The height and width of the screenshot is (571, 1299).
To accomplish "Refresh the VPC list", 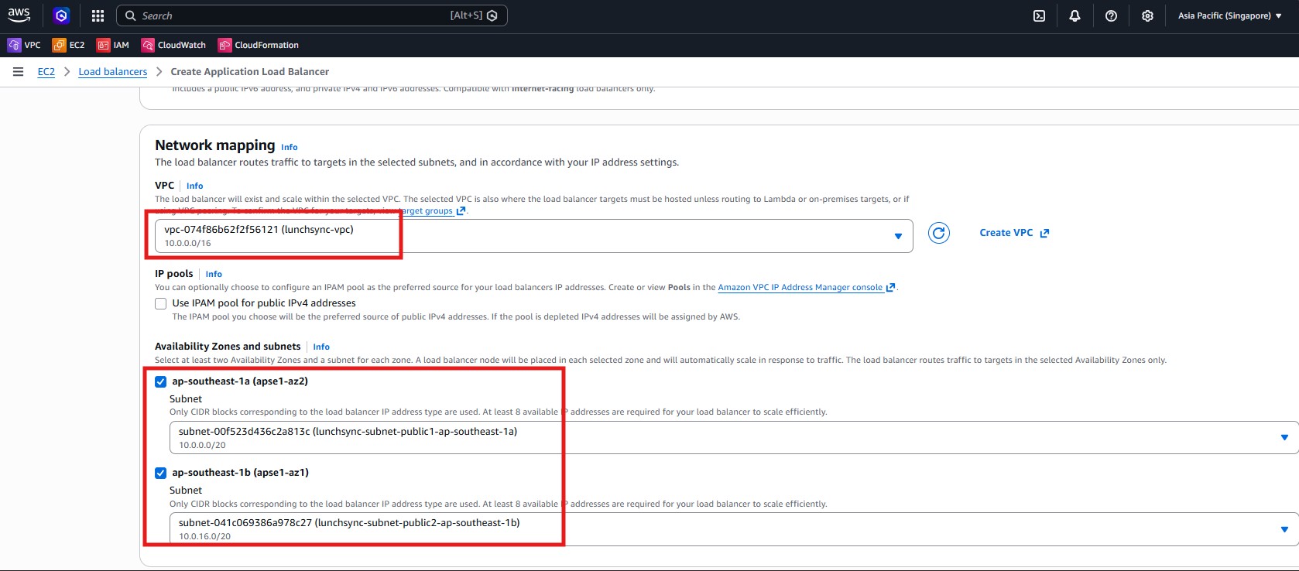I will (x=938, y=233).
